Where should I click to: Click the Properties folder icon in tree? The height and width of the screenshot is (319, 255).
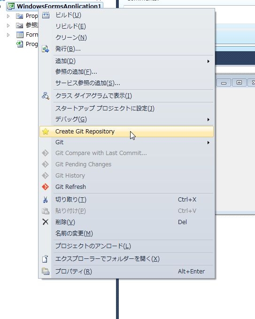19,16
